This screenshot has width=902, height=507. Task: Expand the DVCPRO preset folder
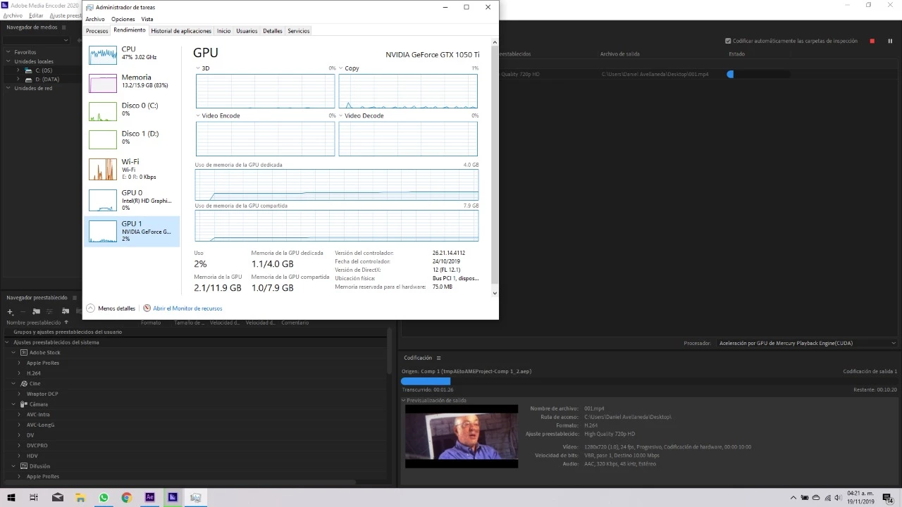[x=19, y=446]
